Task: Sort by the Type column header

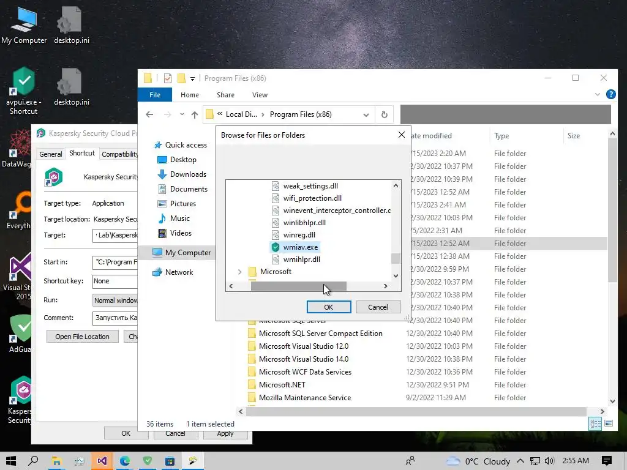Action: pos(501,136)
